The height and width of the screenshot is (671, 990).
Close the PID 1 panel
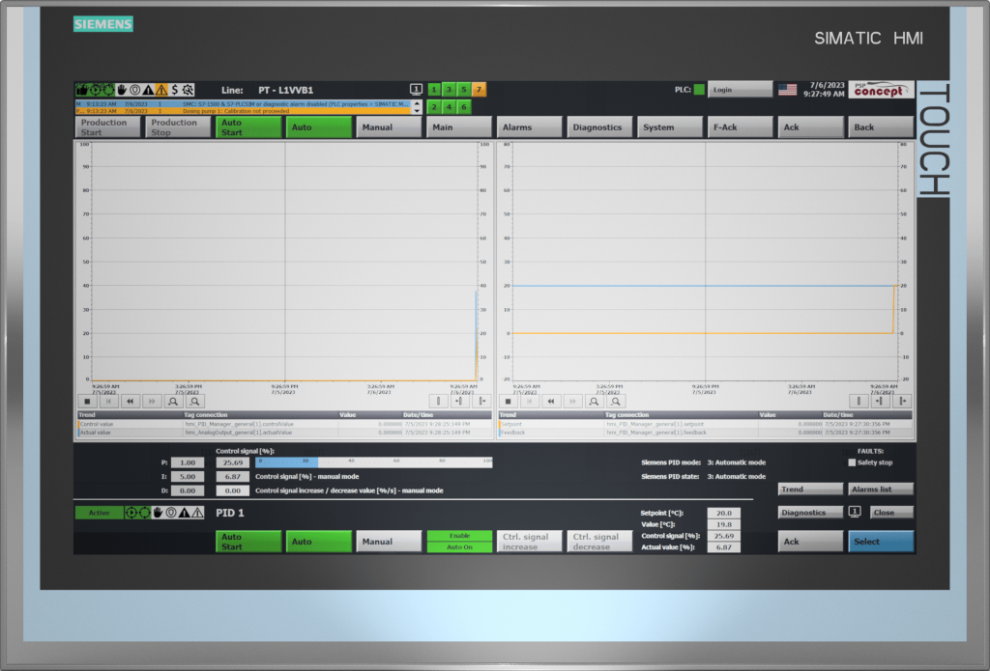[891, 512]
